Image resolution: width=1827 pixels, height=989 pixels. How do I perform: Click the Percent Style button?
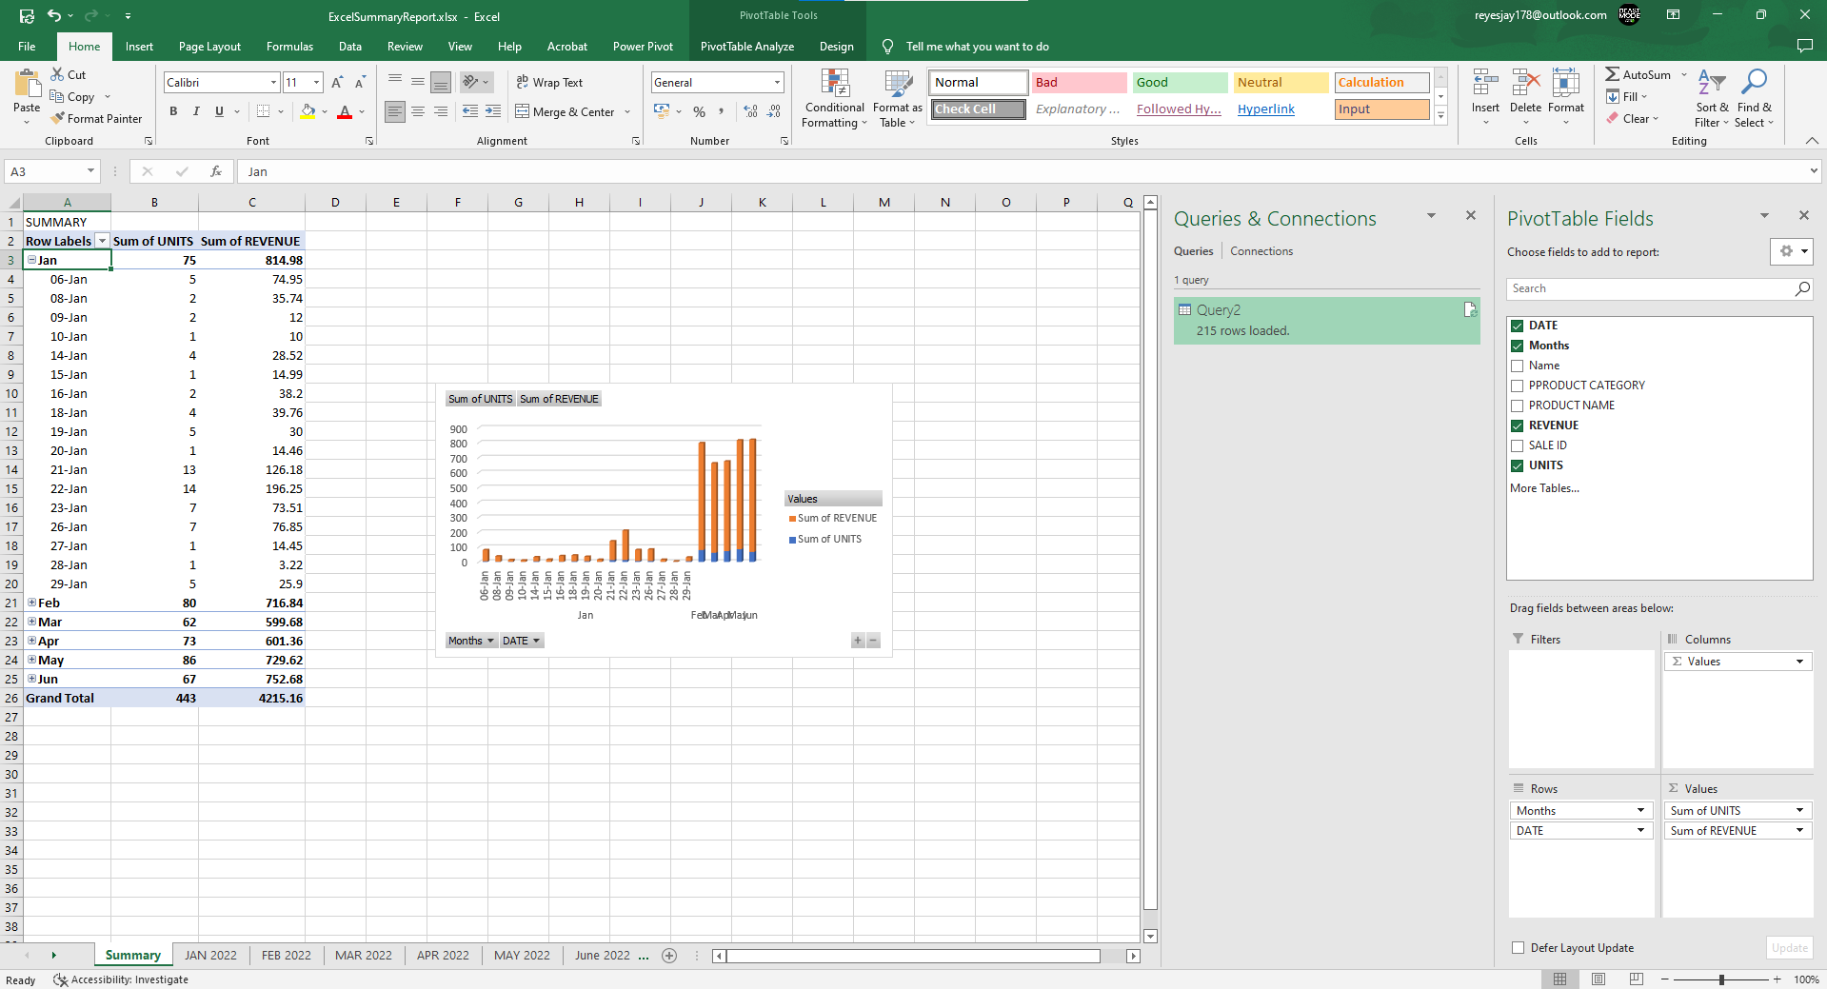pos(699,111)
